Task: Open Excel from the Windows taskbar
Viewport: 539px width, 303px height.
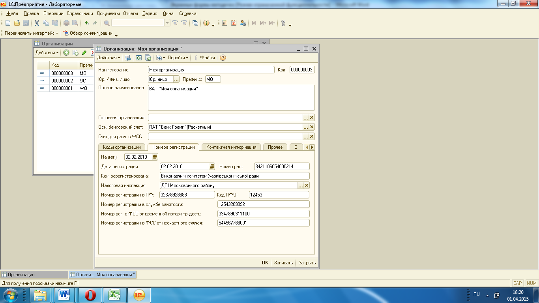Action: pos(114,295)
